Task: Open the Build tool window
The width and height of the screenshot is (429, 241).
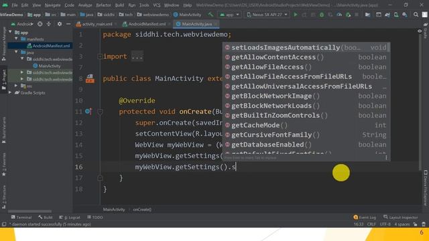Action: click(46, 217)
